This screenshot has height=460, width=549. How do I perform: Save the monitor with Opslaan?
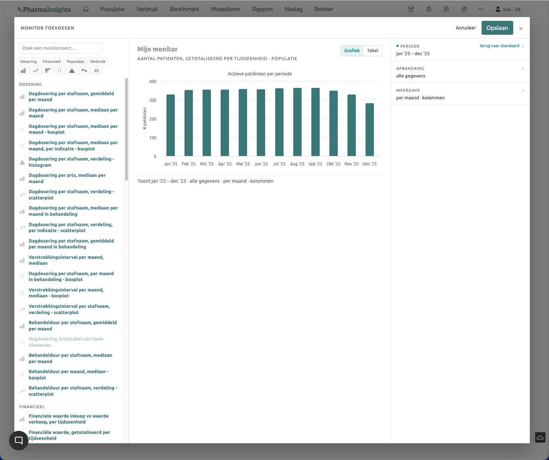[x=497, y=28]
